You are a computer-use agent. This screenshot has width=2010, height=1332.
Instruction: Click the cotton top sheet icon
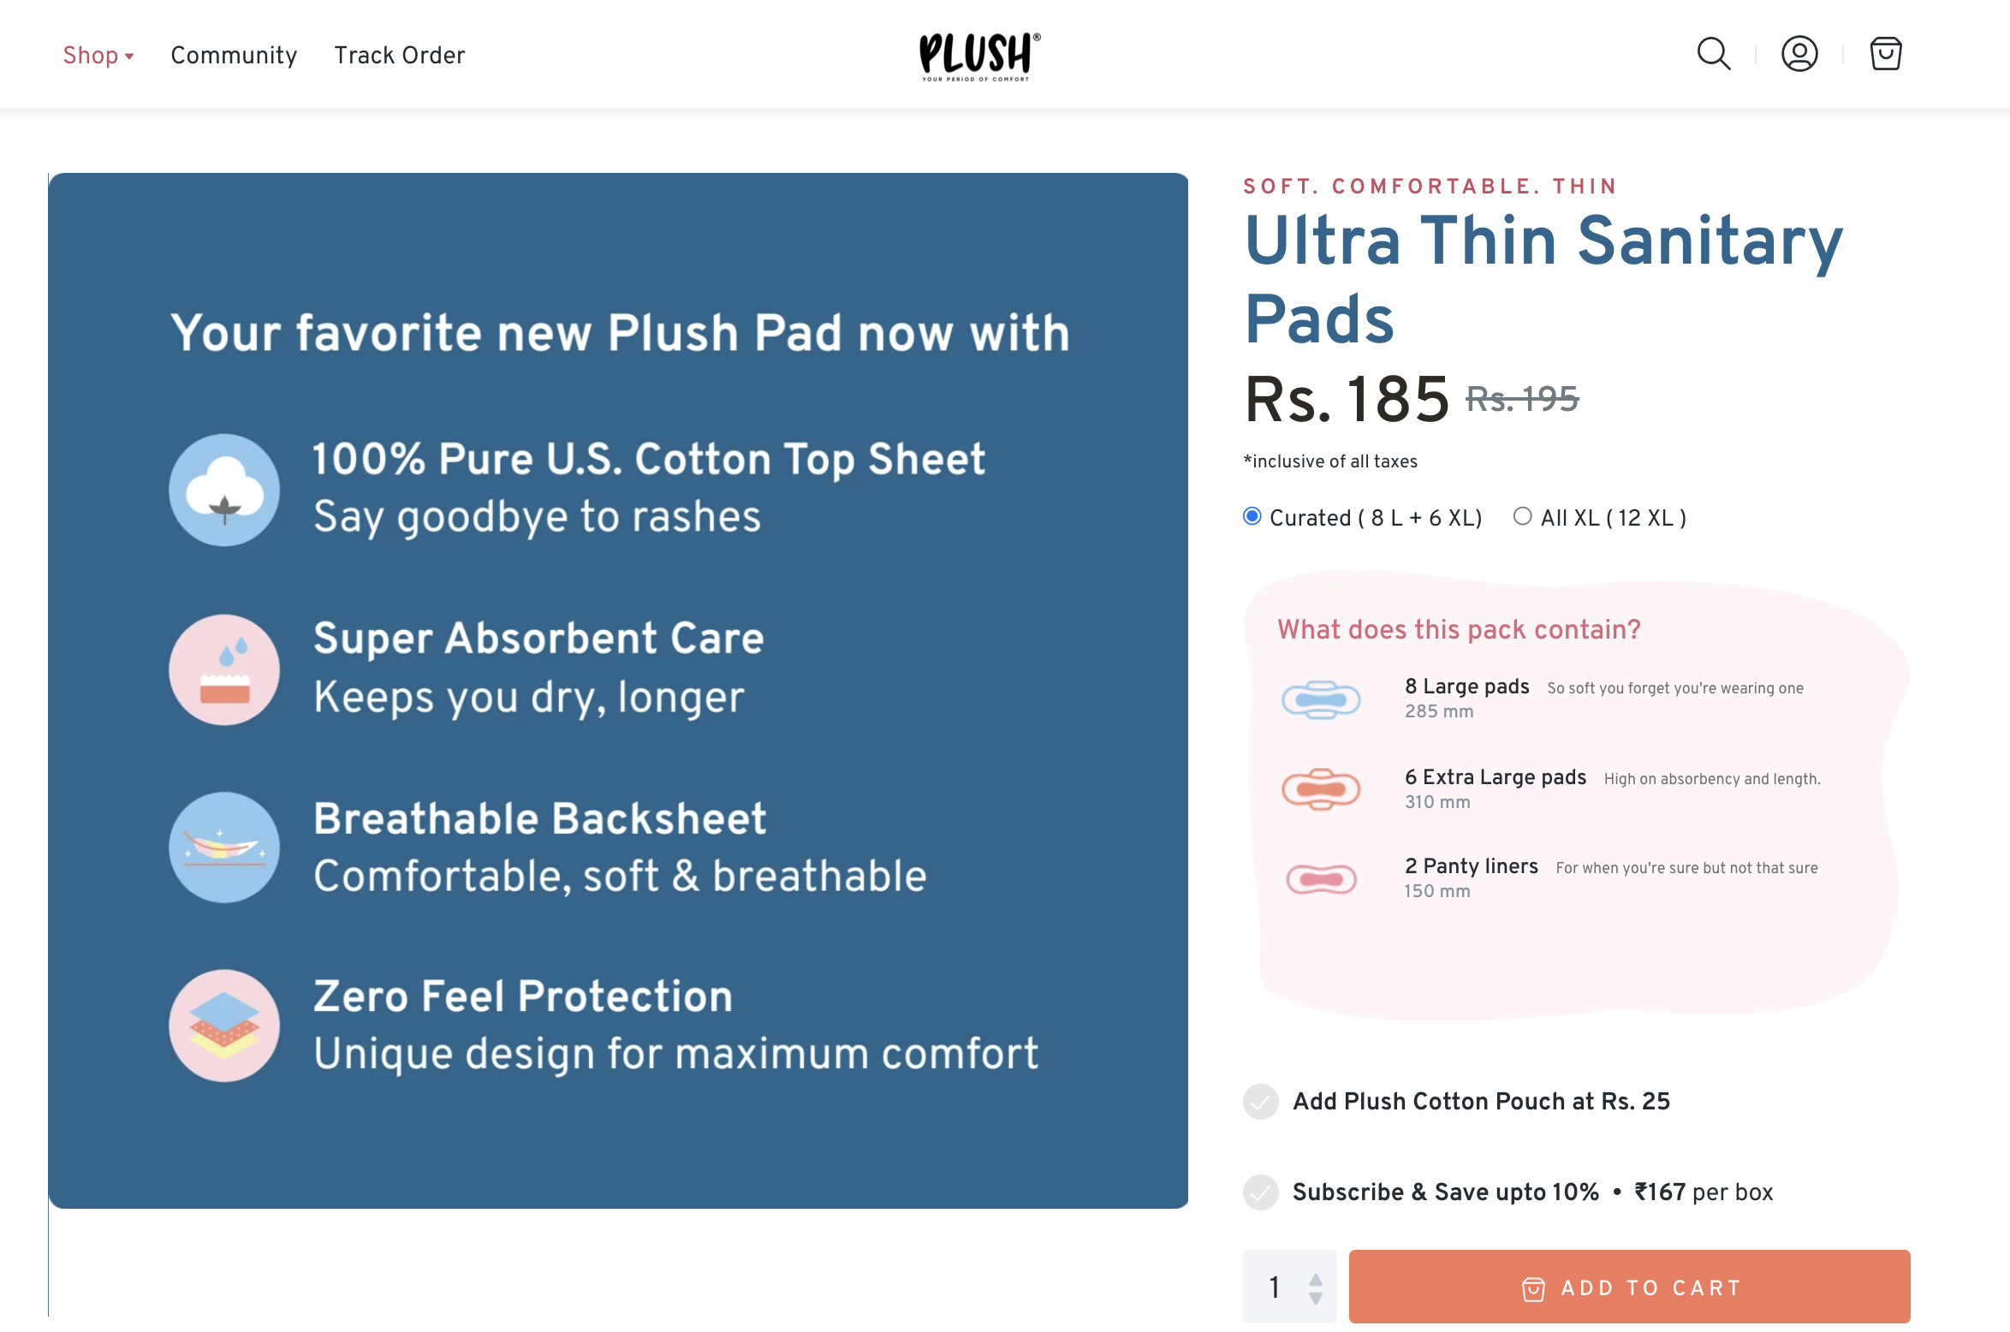224,490
